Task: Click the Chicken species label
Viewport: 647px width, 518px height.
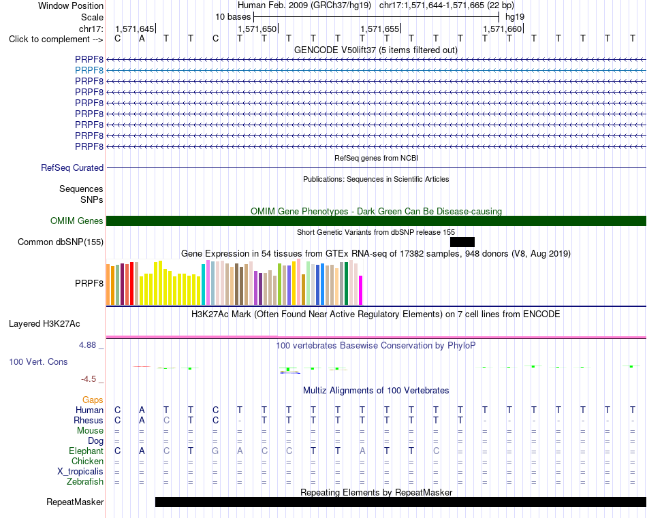Action: click(87, 461)
